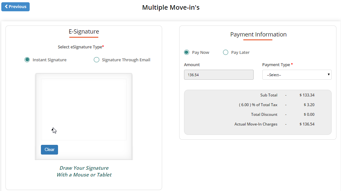341x191 pixels.
Task: Clear the drawn signature
Action: [49, 150]
